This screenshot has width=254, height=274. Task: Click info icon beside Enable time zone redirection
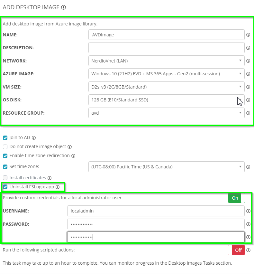point(73,156)
